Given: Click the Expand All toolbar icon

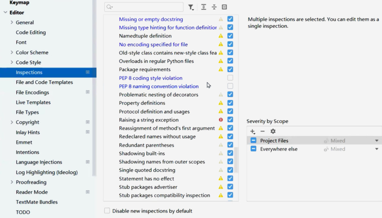Looking at the screenshot, I should coord(204,7).
